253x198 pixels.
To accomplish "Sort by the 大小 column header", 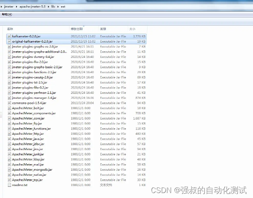I will coord(132,29).
